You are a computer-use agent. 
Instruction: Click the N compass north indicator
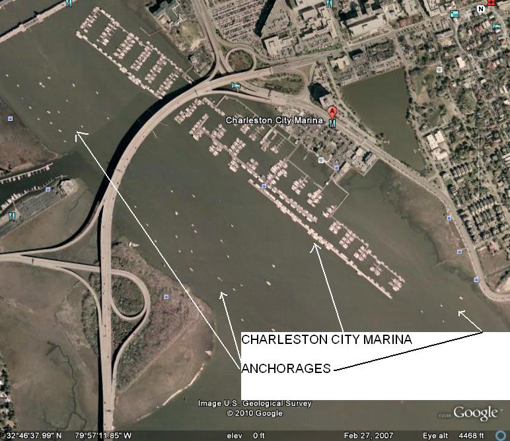click(481, 9)
